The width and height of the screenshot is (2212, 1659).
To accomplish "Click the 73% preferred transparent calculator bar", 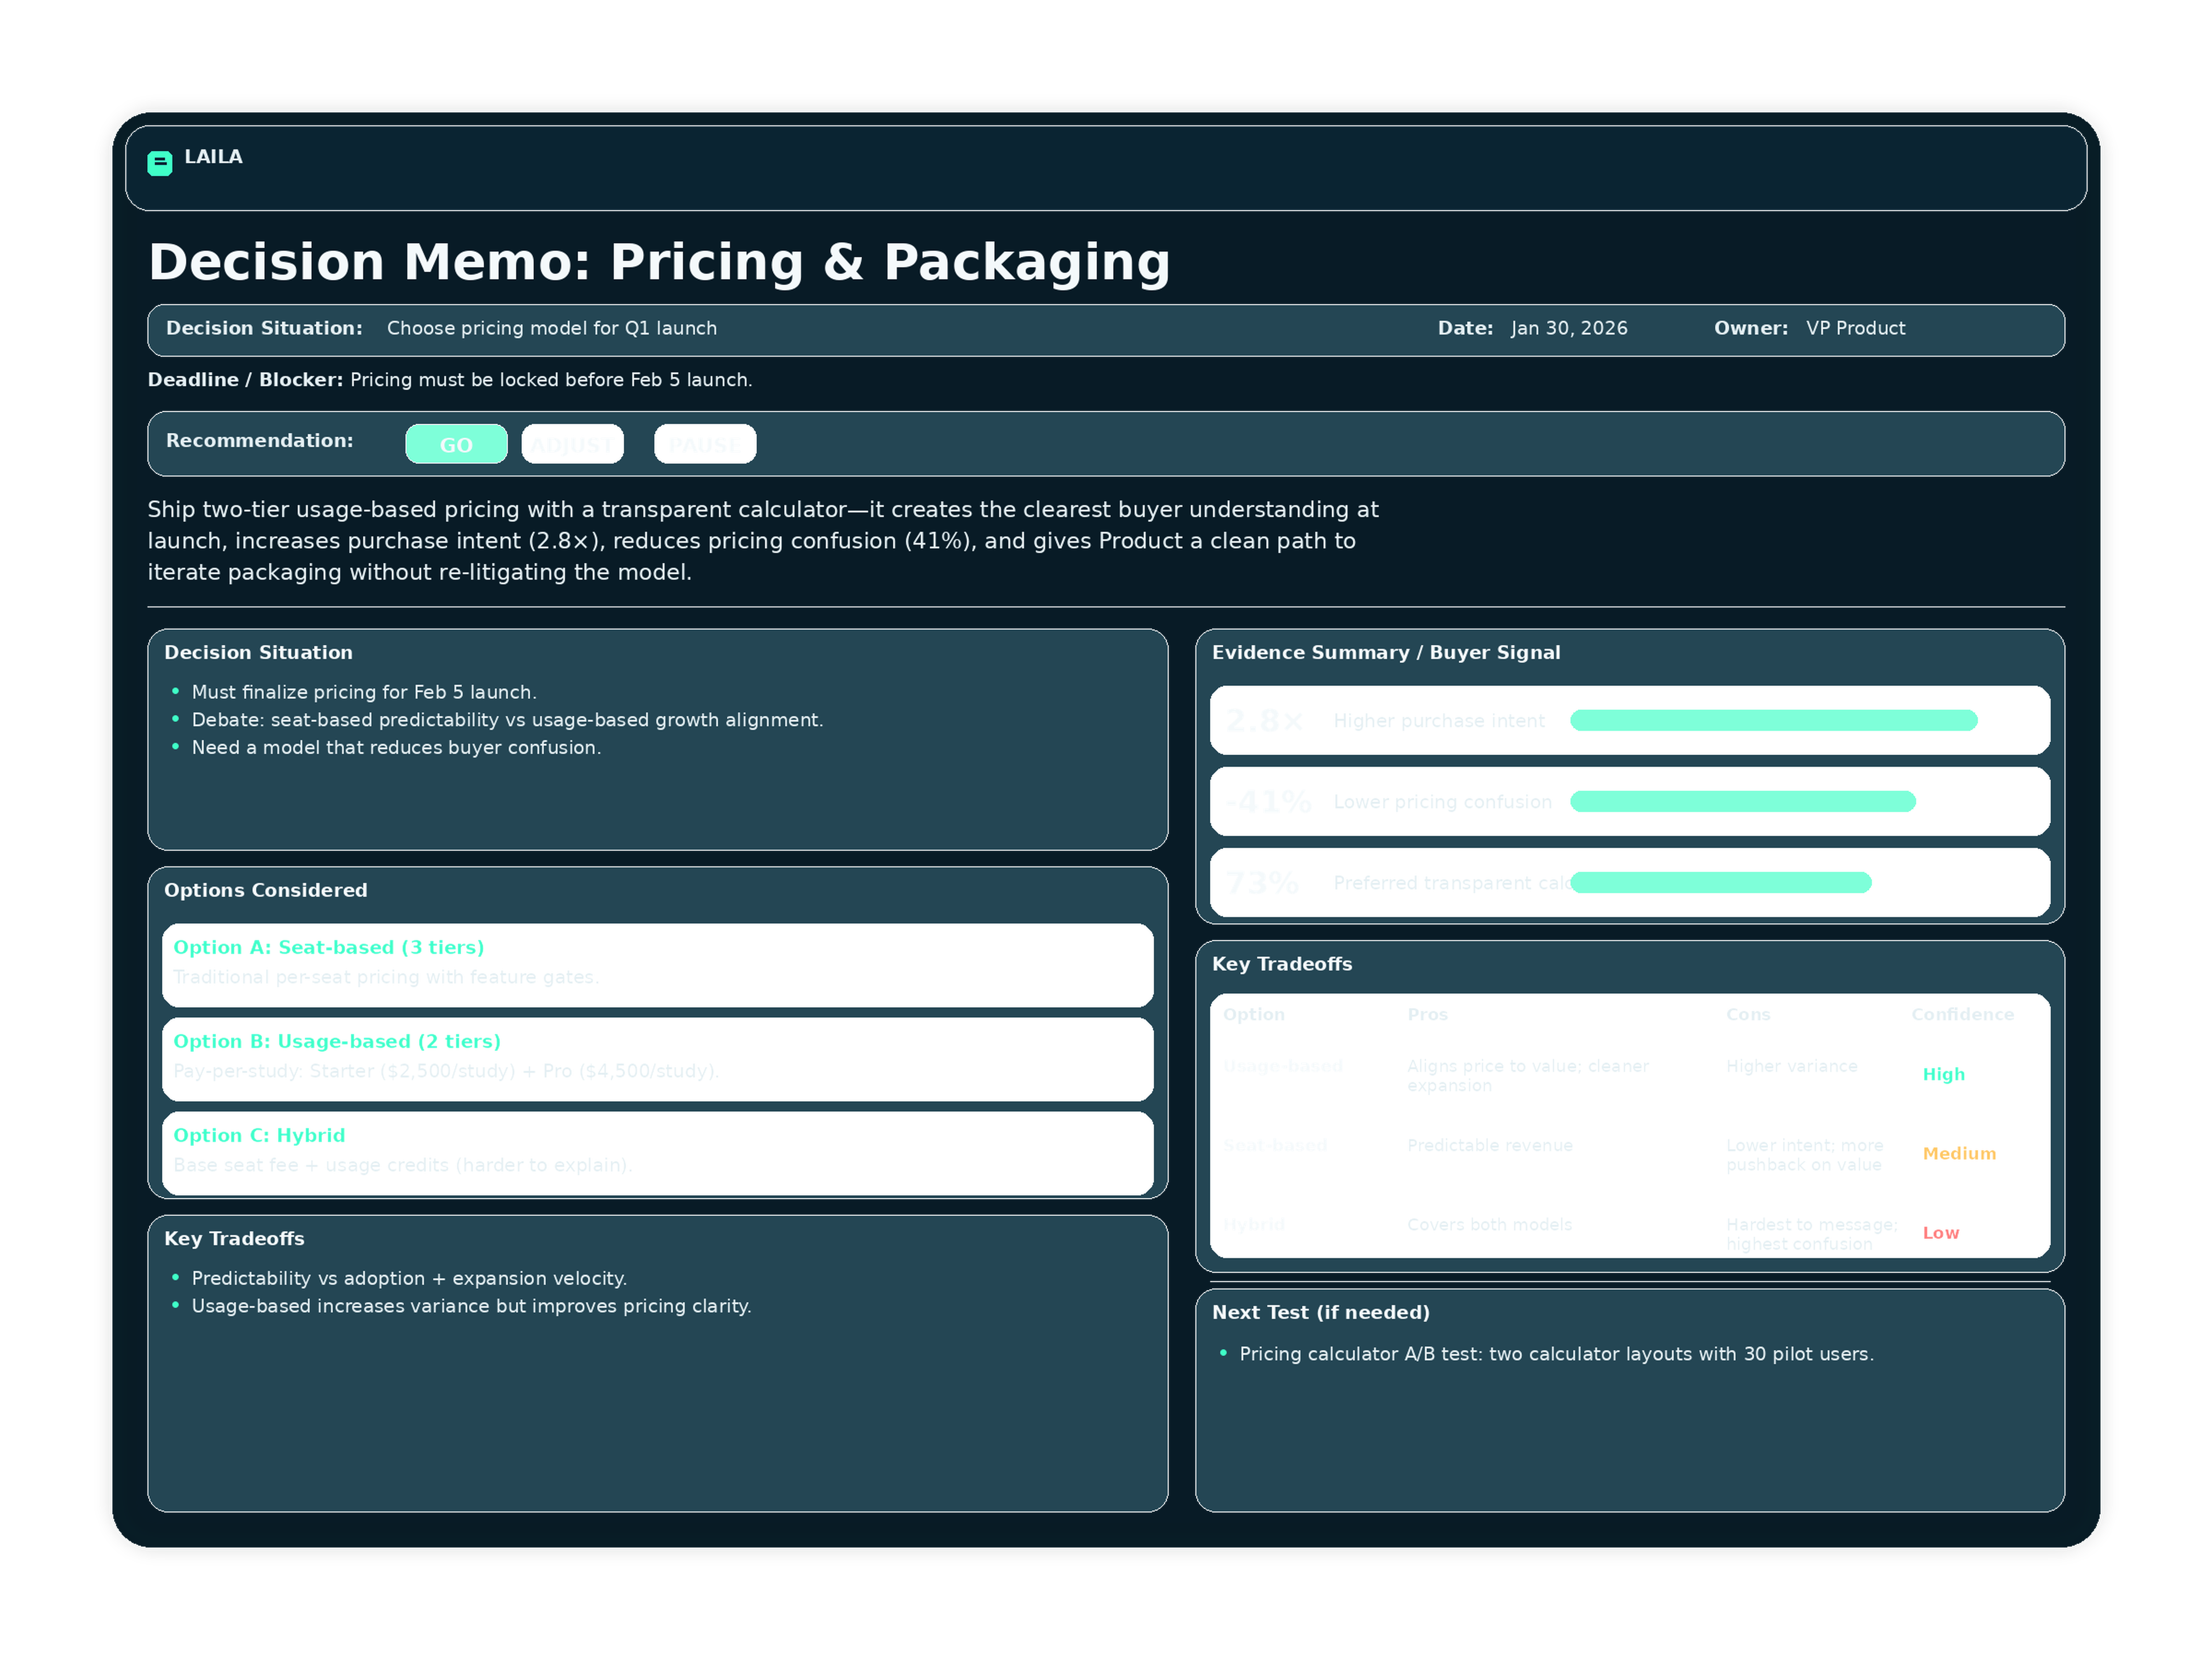I will (x=1720, y=882).
